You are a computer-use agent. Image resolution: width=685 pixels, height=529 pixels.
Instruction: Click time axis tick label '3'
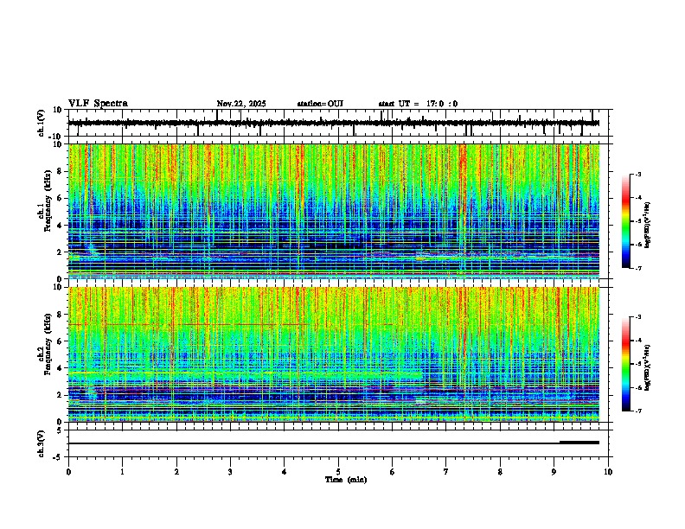tap(230, 472)
